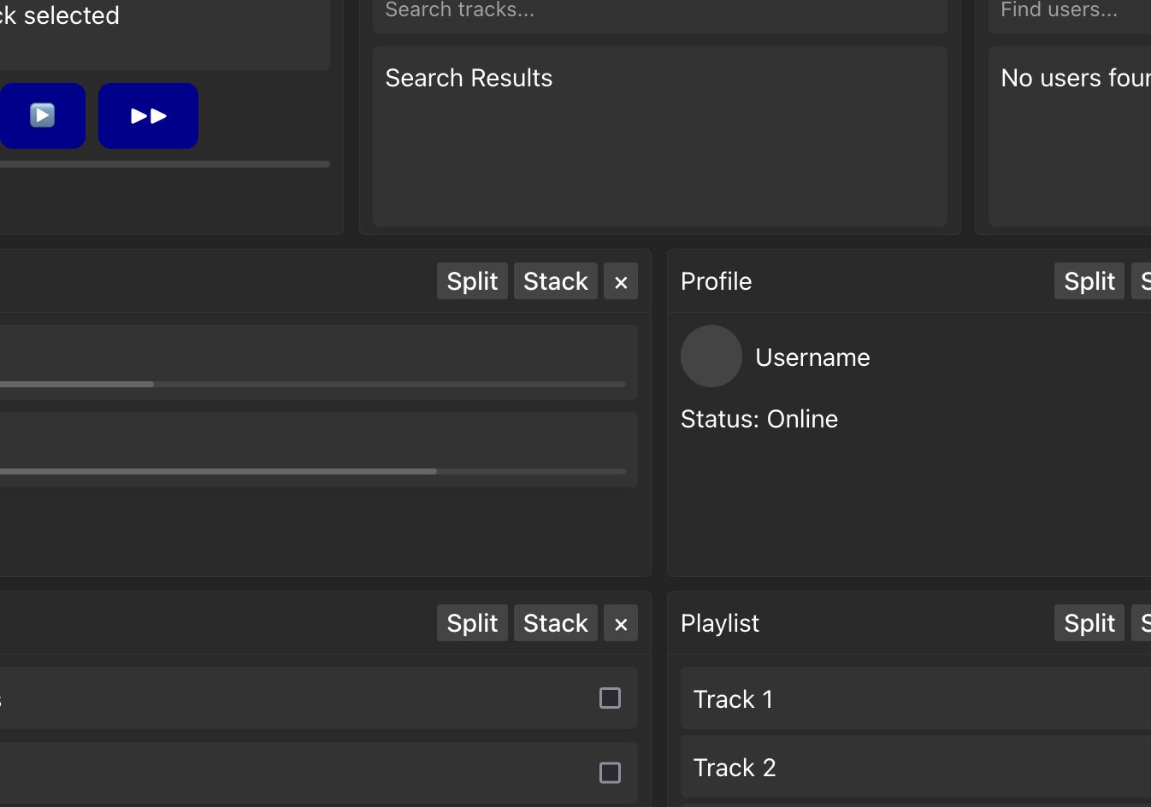Click Split on the panel left of Profile
1151x807 pixels.
(472, 281)
